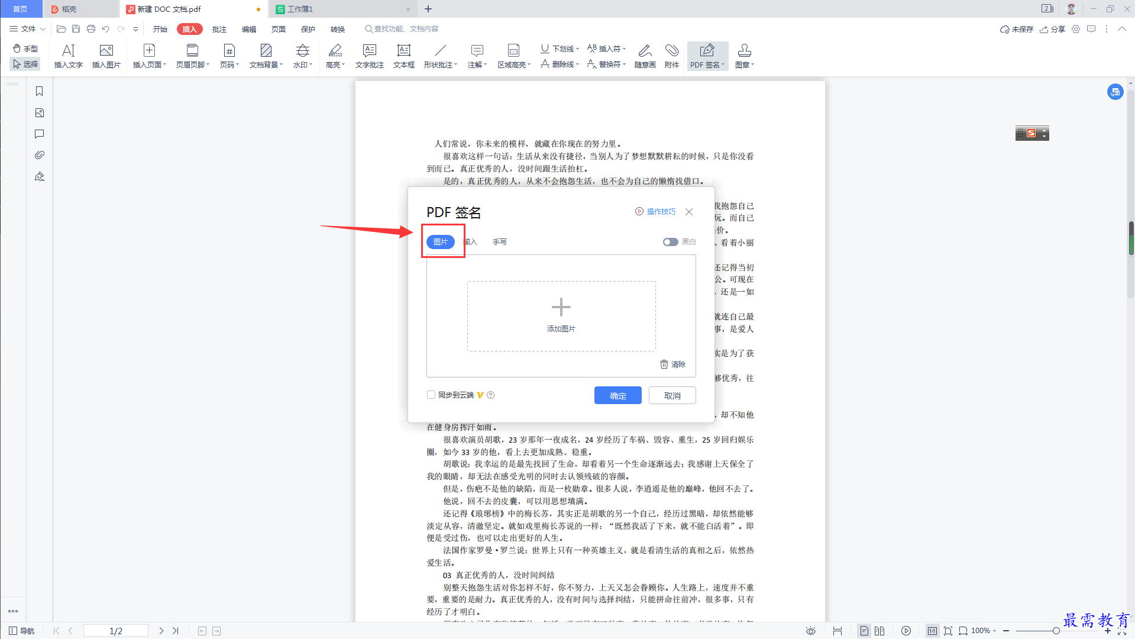The image size is (1135, 639).
Task: Adjust the zoom slider handle
Action: pyautogui.click(x=1056, y=631)
